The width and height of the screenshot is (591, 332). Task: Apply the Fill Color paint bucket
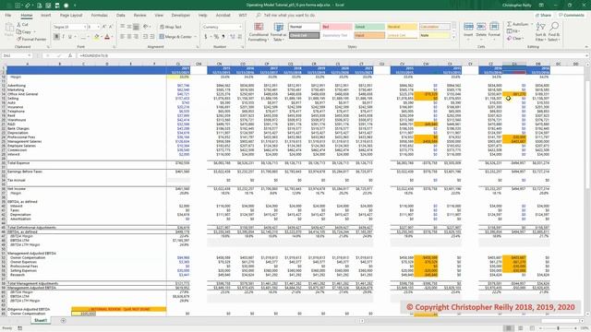[x=96, y=37]
